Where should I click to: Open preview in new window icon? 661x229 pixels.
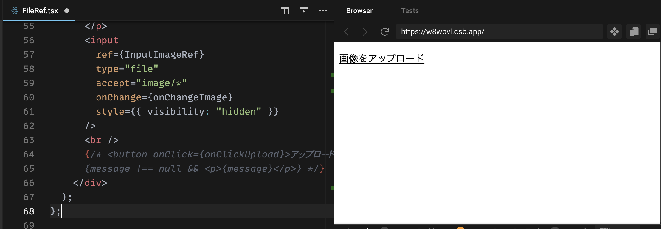652,31
